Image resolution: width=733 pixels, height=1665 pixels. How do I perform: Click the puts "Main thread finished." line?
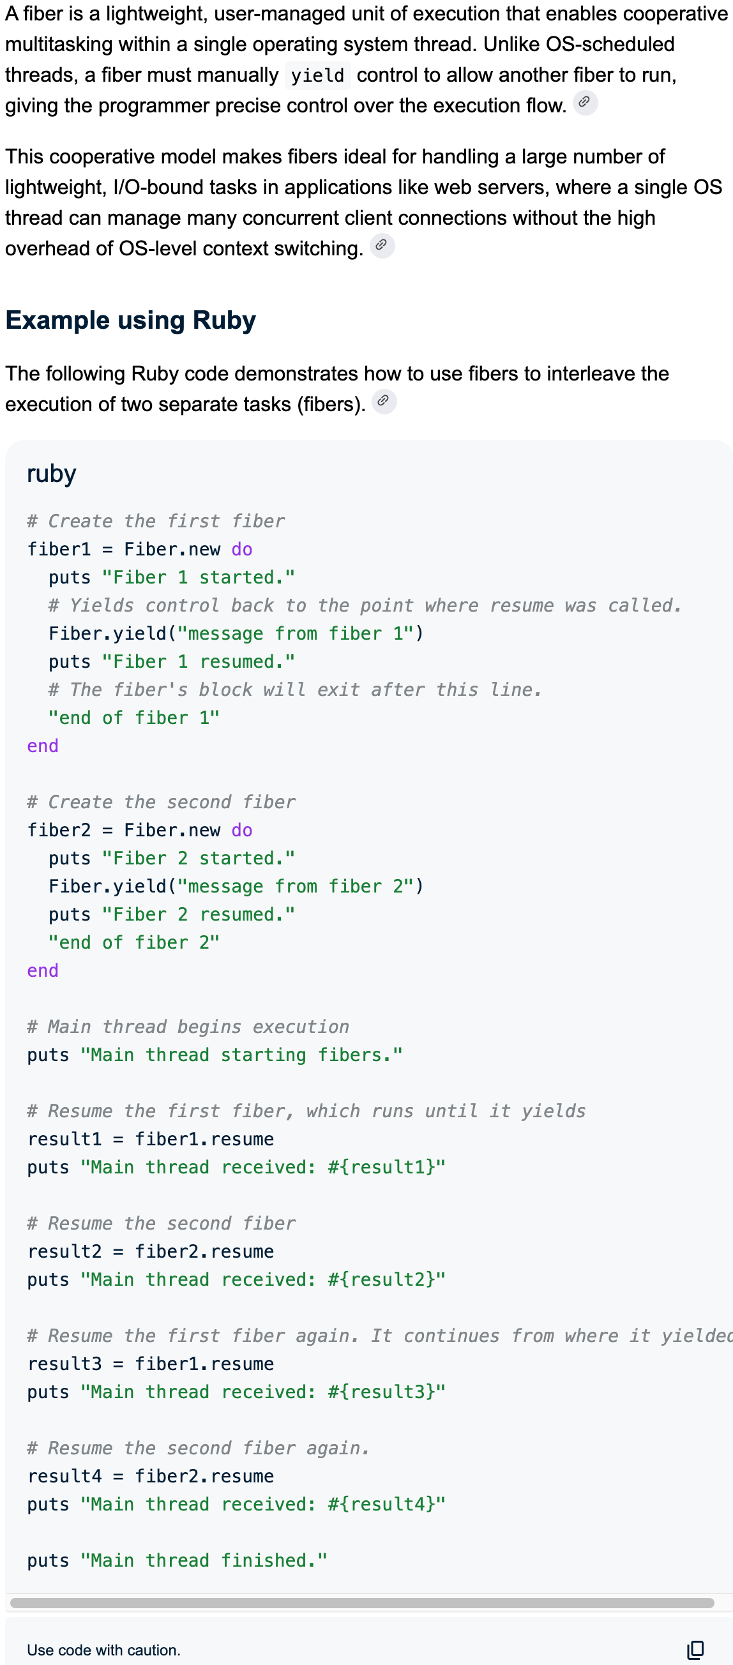[x=177, y=1560]
